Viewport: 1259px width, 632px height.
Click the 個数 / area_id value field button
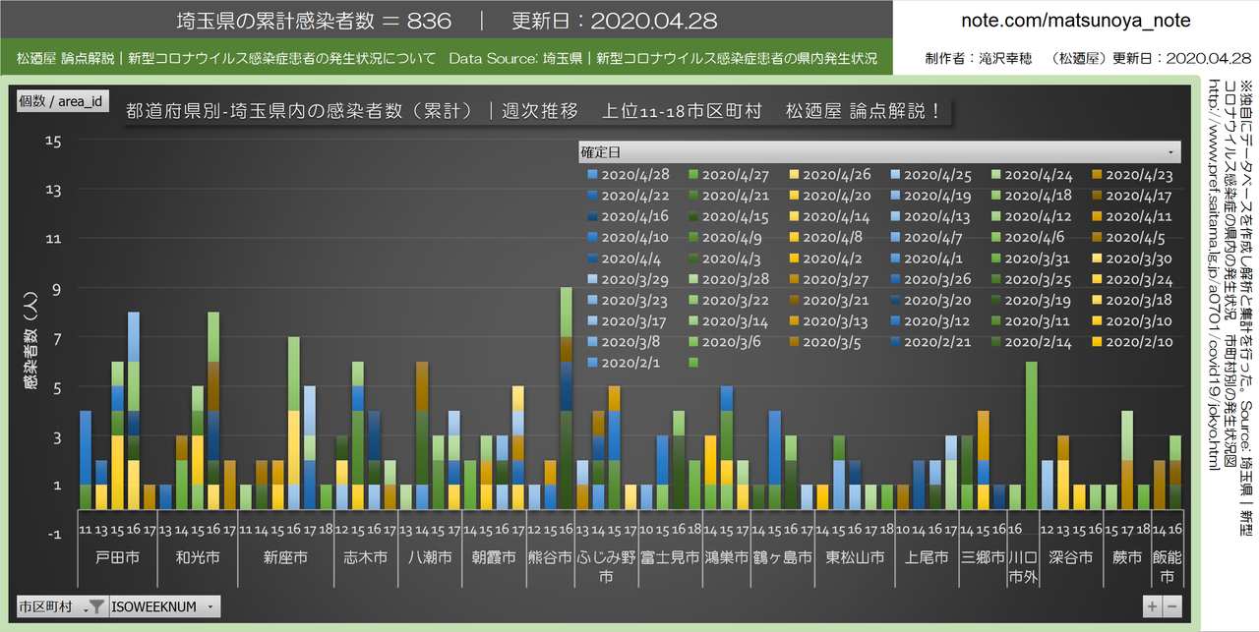click(x=62, y=101)
